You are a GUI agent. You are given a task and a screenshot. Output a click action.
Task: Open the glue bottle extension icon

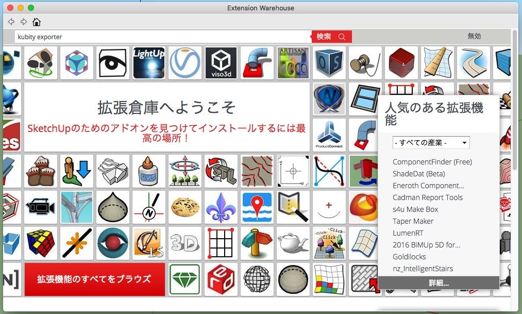click(x=149, y=171)
